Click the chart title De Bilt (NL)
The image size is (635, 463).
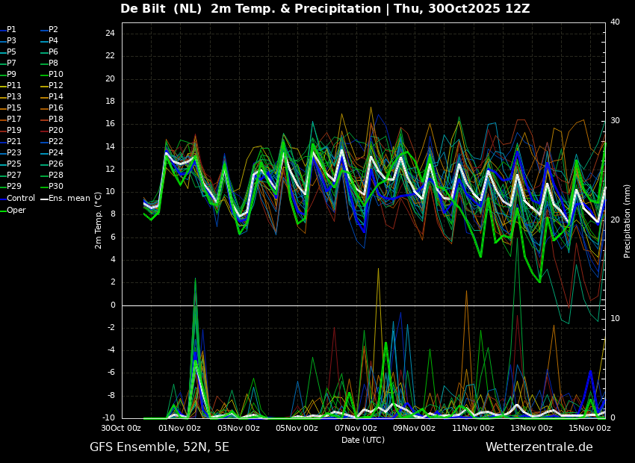pyautogui.click(x=161, y=8)
